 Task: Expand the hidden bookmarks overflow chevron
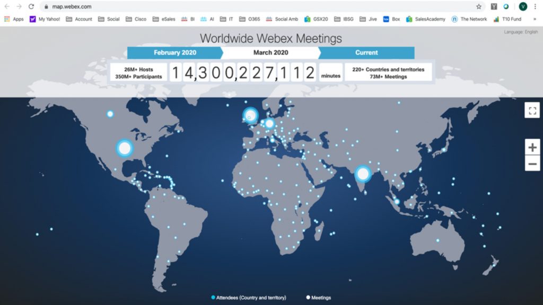point(535,19)
